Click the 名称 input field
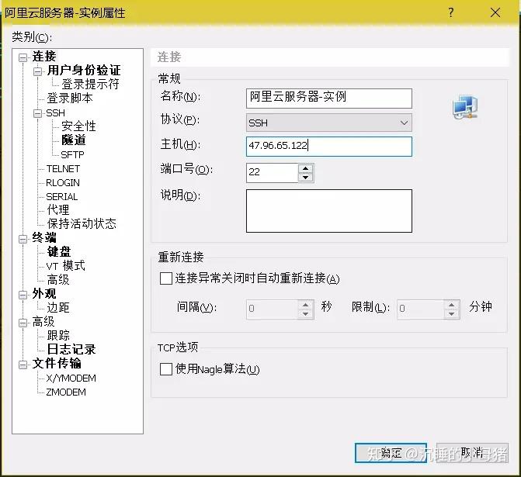The image size is (521, 477). 329,98
